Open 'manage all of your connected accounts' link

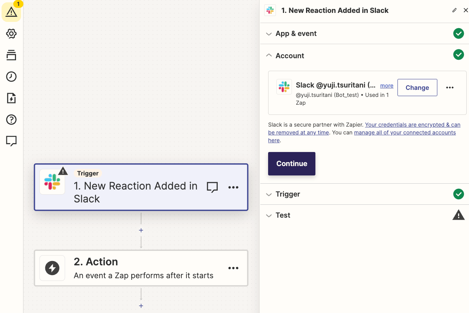362,136
